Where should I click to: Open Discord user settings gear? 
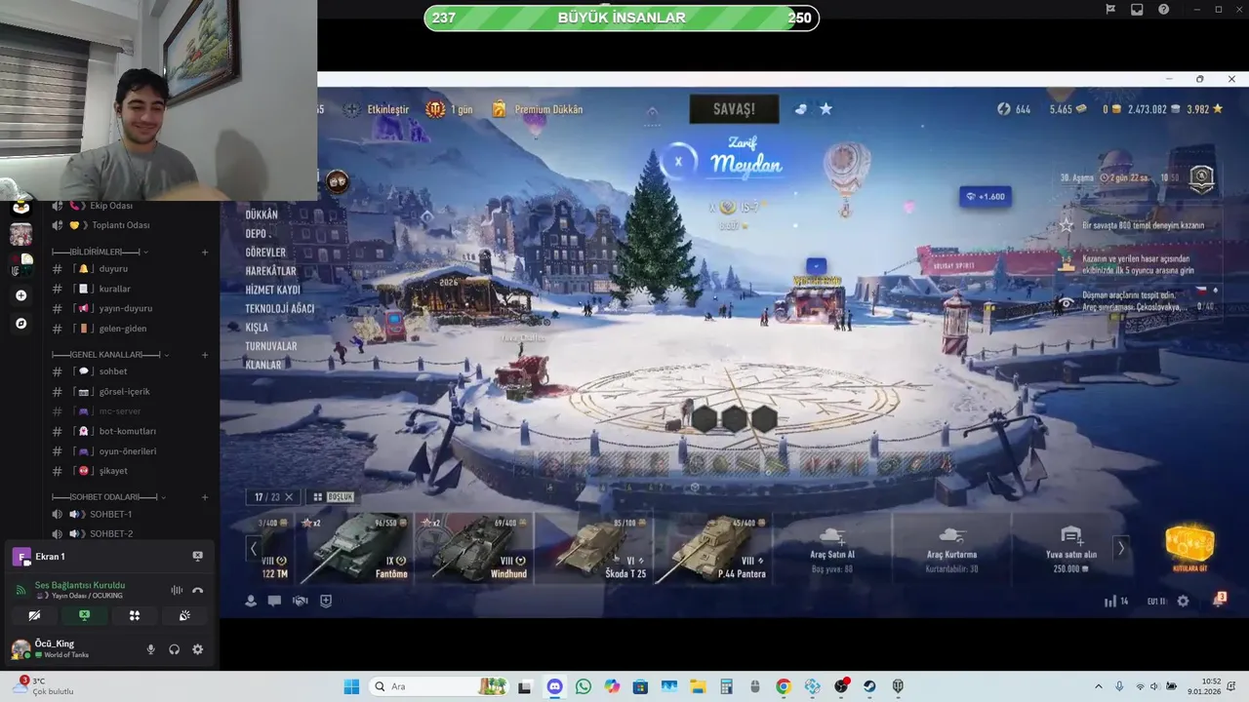click(x=197, y=649)
